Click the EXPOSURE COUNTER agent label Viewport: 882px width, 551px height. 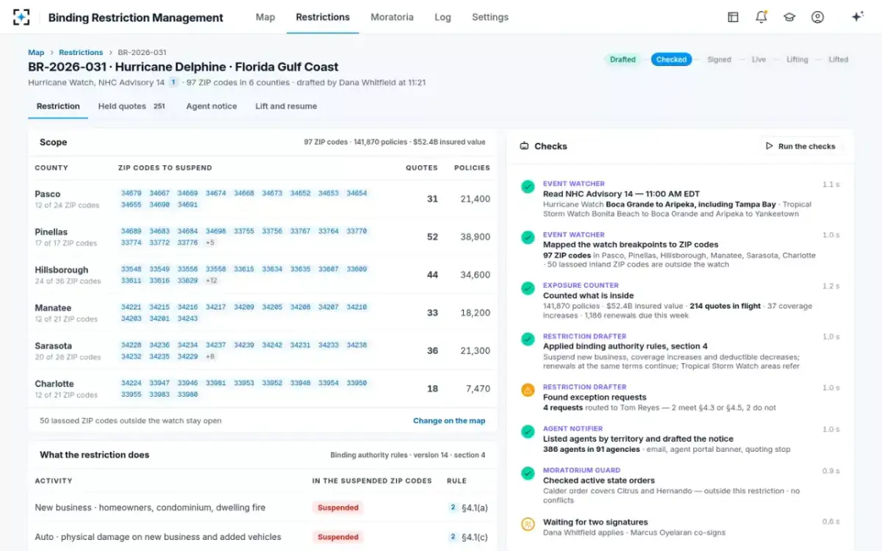point(581,285)
